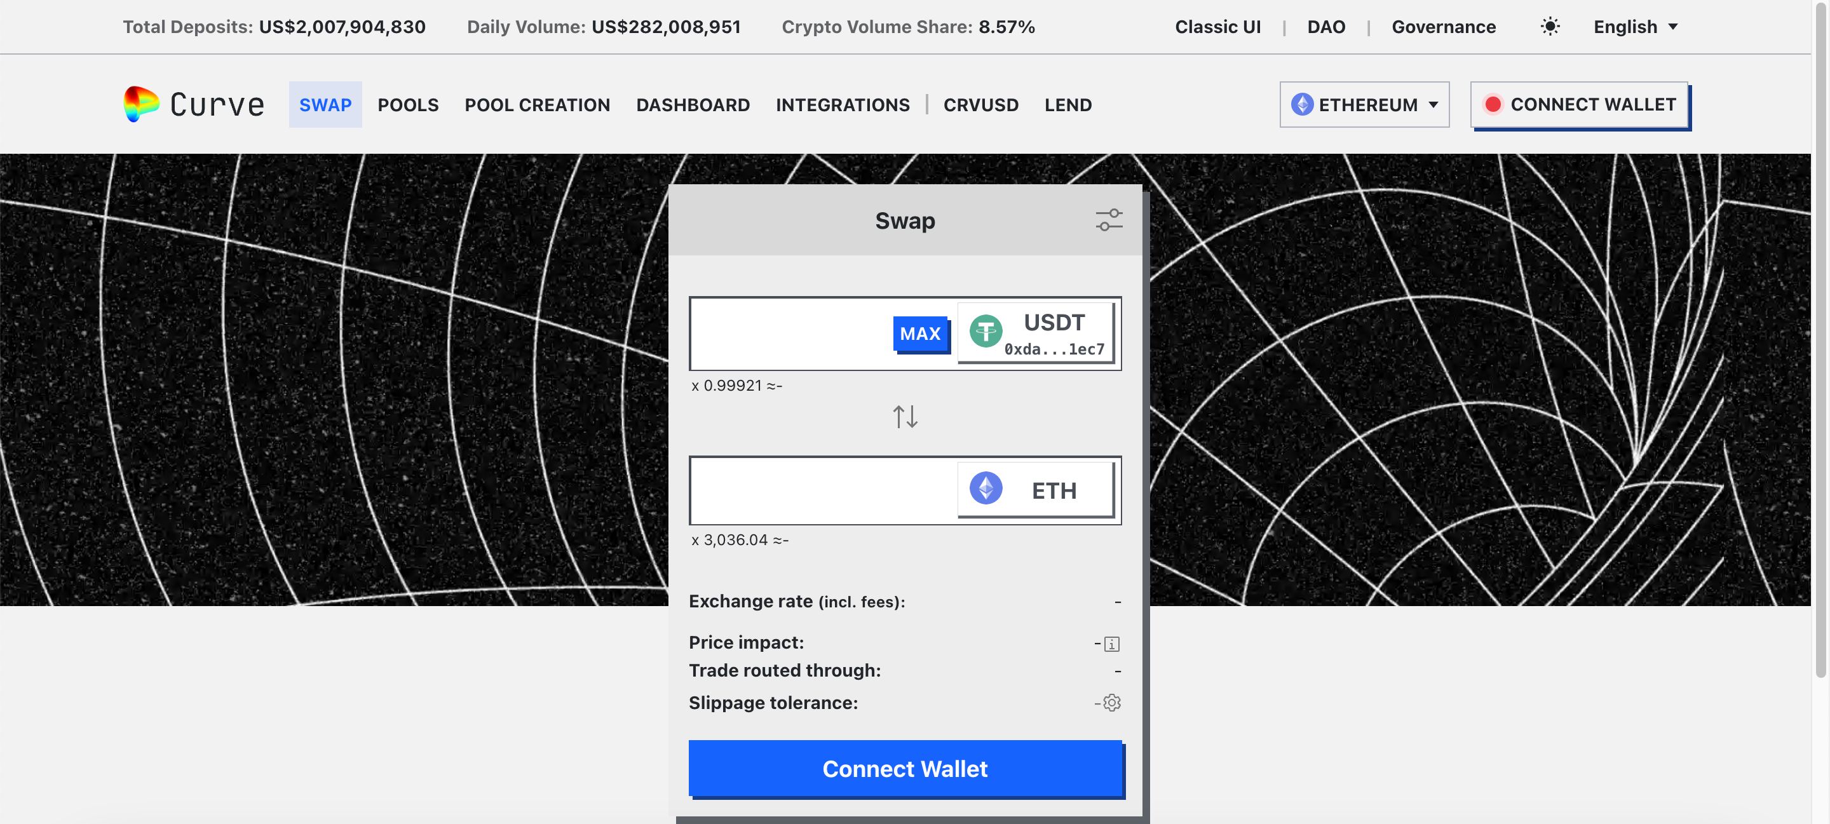Navigate to the CRVUSD tab

(x=980, y=105)
